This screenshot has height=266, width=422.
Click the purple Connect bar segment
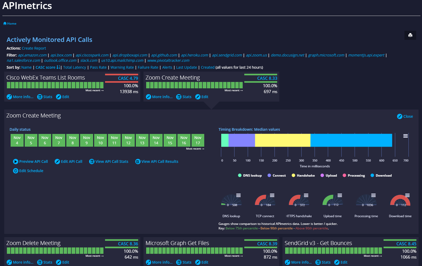[x=242, y=140]
